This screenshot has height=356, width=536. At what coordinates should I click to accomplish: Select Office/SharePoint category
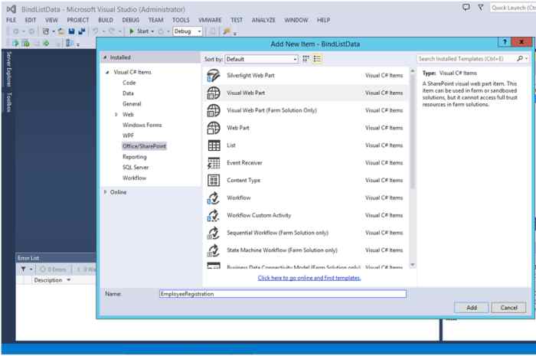144,146
